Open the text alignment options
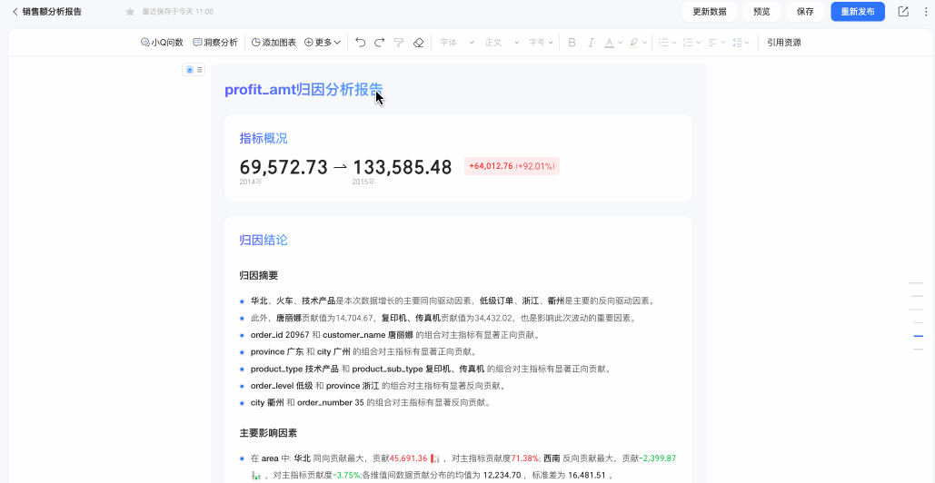This screenshot has height=483, width=935. pos(716,43)
